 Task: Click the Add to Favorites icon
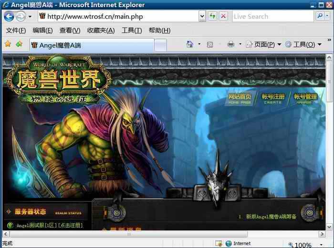19,44
